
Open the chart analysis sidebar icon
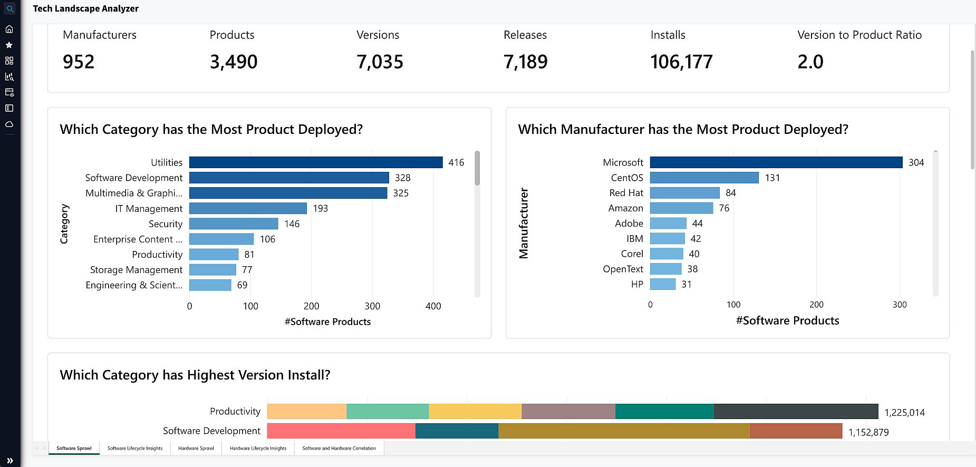tap(9, 76)
